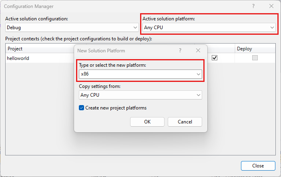
Task: Click the Close button in Configuration Manager
Action: coord(258,166)
